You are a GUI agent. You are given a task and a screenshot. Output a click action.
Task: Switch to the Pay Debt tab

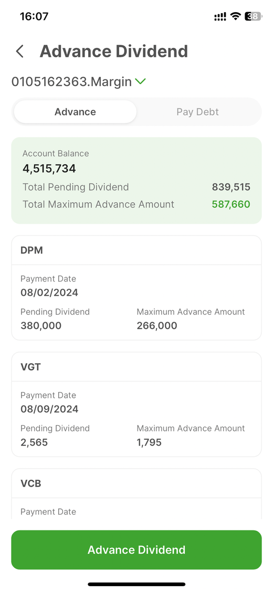tap(198, 112)
